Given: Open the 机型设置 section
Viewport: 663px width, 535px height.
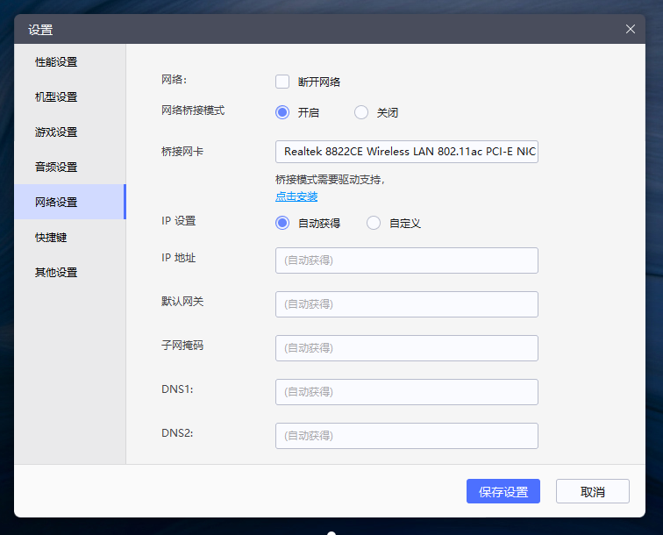Looking at the screenshot, I should 70,96.
